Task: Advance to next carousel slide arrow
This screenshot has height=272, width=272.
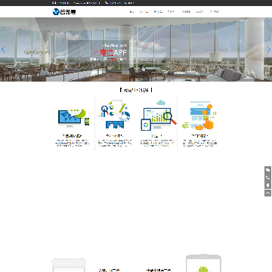Action: 269,50
